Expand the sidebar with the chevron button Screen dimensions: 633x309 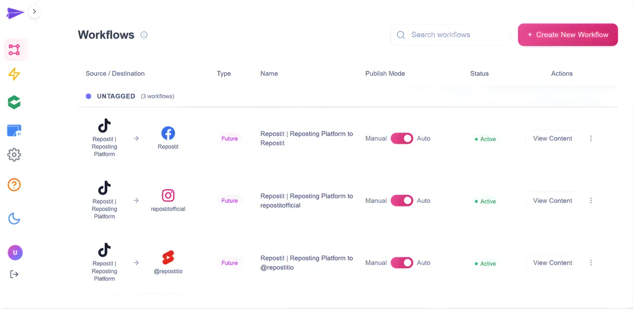[34, 11]
